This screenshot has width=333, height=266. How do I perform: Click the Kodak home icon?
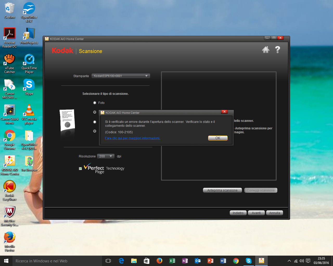pos(266,50)
